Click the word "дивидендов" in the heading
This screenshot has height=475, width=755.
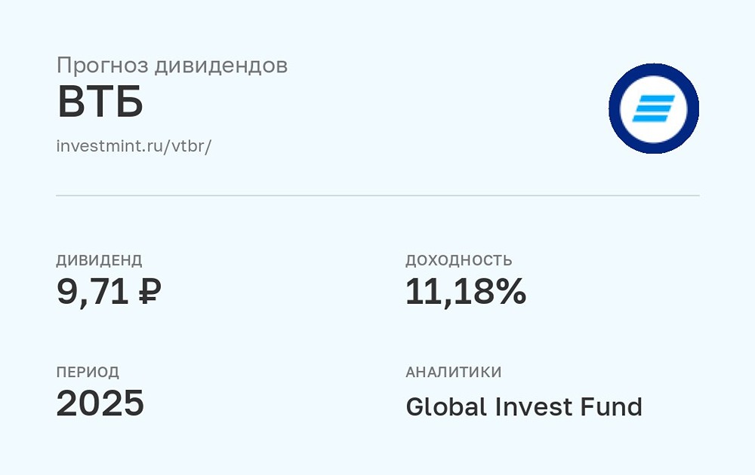click(220, 66)
